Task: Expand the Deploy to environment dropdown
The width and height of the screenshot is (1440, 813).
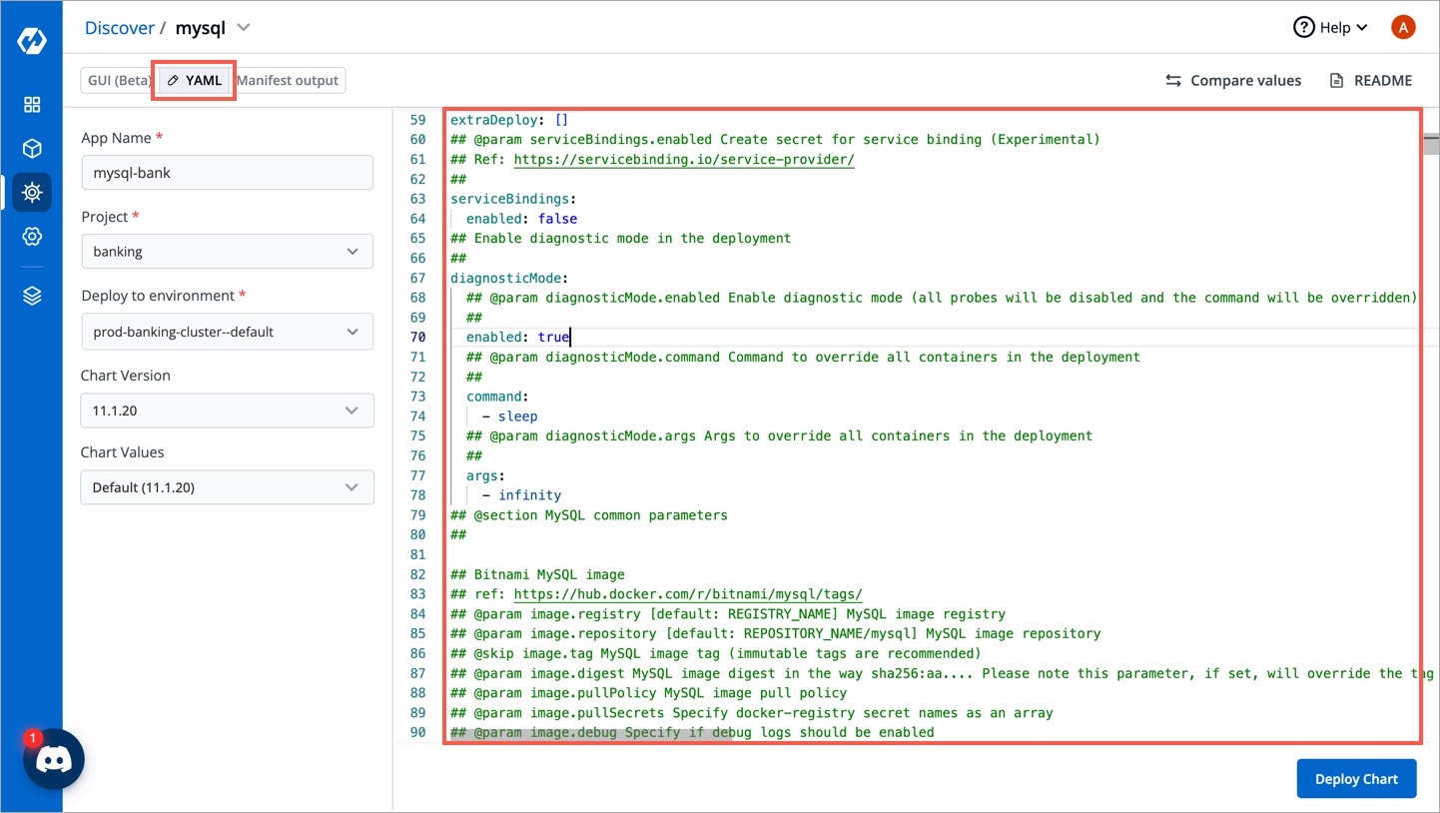Action: [227, 332]
